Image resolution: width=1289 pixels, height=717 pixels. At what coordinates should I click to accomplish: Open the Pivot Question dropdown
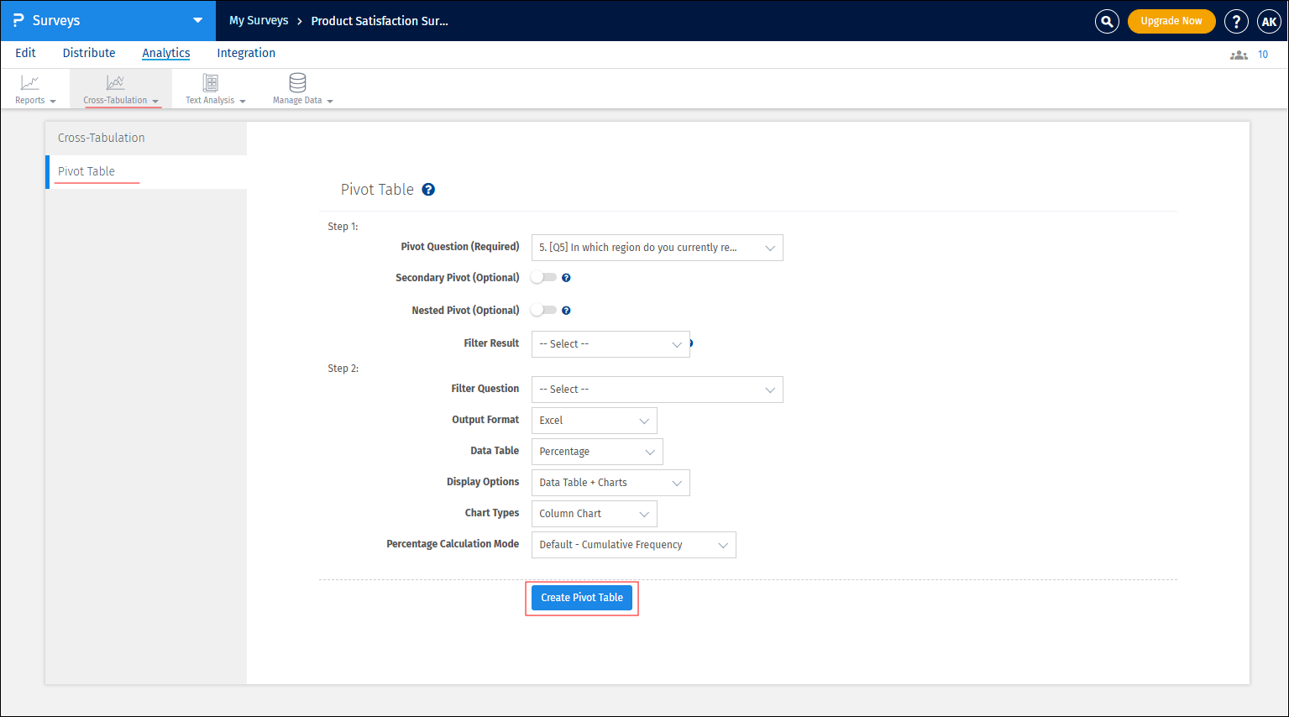coord(657,247)
